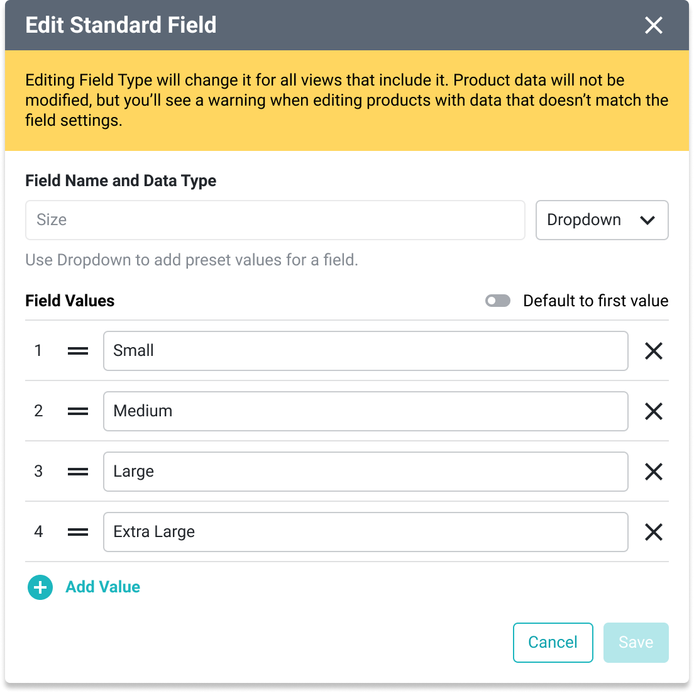Delete the Medium value row

(654, 411)
